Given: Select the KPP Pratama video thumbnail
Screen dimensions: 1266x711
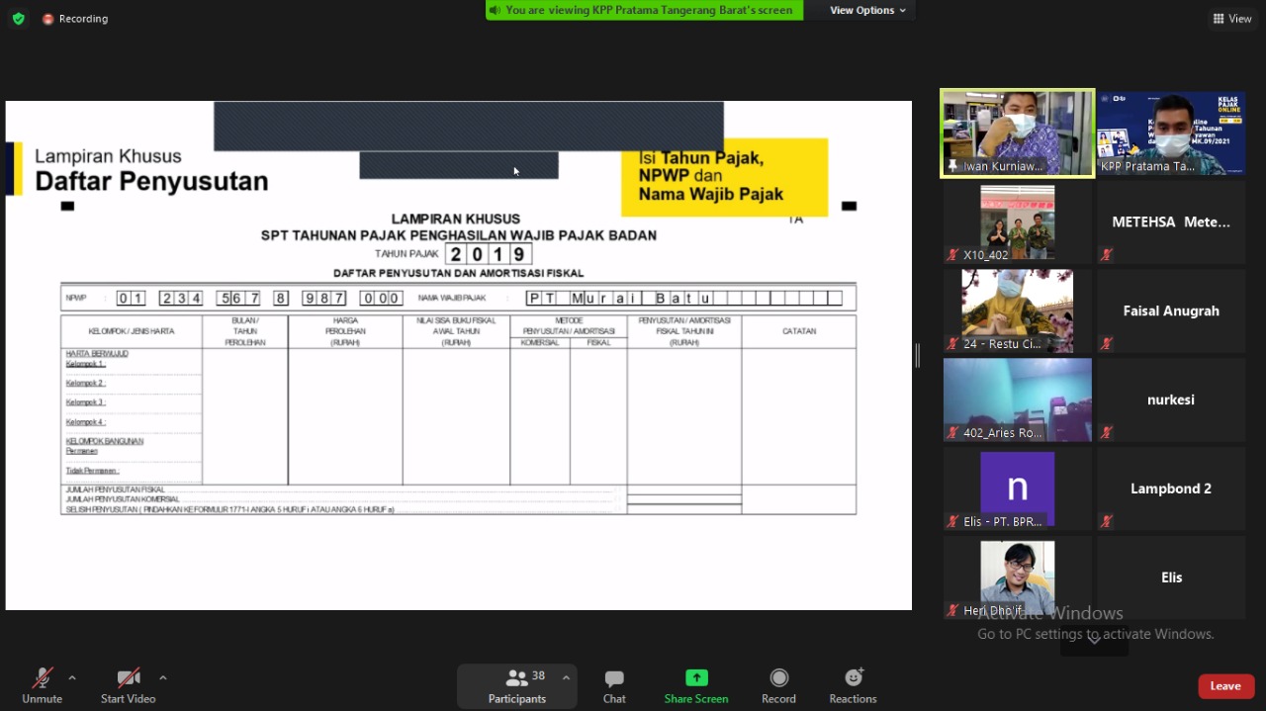Looking at the screenshot, I should (x=1170, y=133).
